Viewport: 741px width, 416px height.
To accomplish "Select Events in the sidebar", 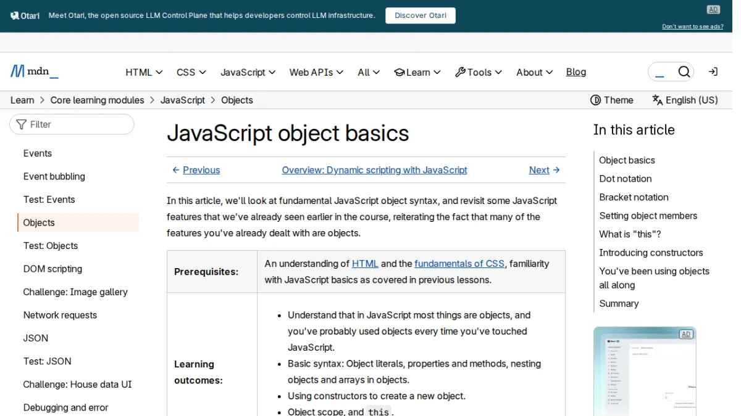I will click(38, 153).
